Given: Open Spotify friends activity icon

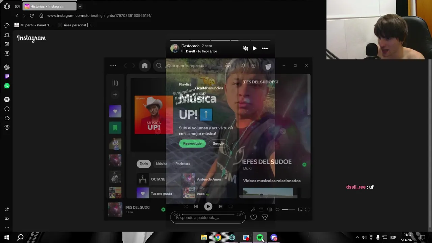Looking at the screenshot, I should click(x=253, y=65).
